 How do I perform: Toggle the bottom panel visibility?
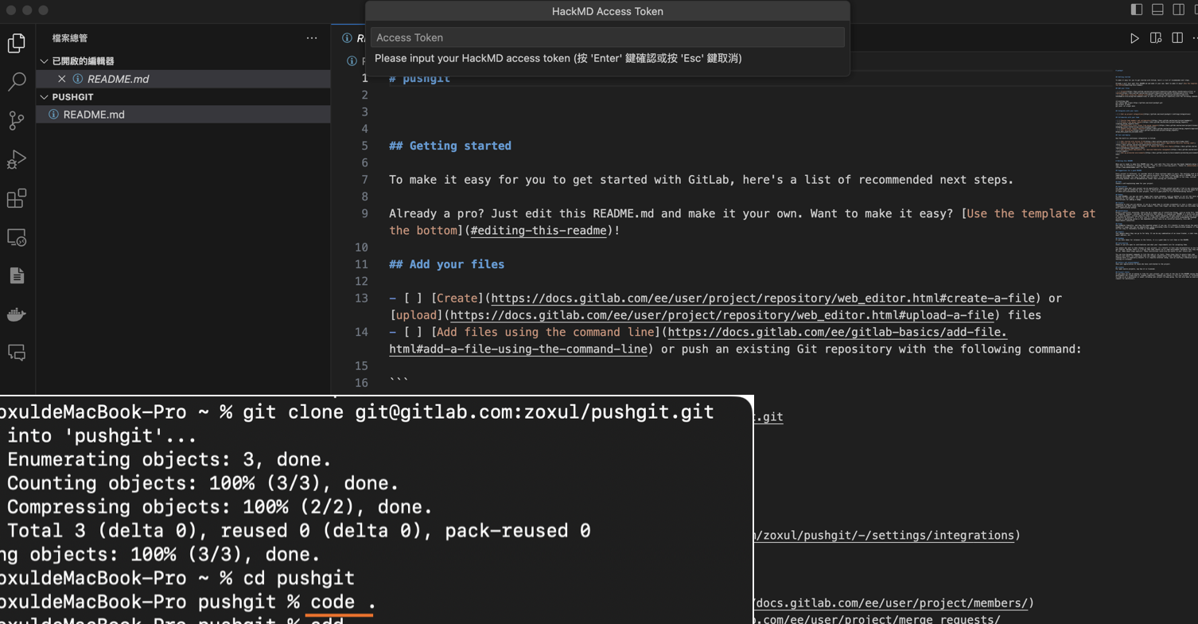click(1157, 10)
